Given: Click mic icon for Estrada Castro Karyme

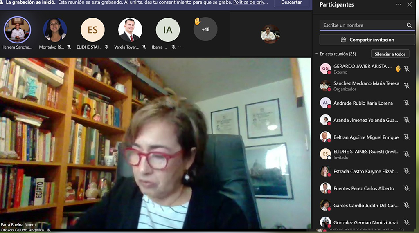Looking at the screenshot, I should click(x=406, y=171).
